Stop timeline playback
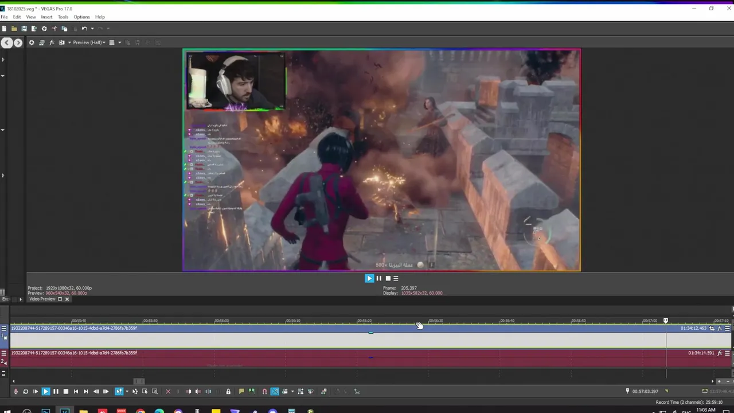Screen dimensions: 734x413 click(x=66, y=391)
